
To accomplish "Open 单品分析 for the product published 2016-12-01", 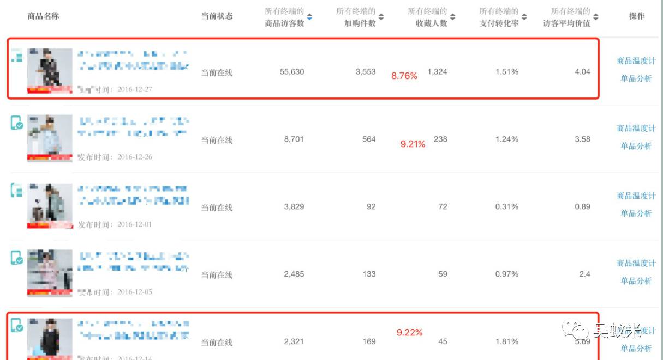I will [636, 213].
